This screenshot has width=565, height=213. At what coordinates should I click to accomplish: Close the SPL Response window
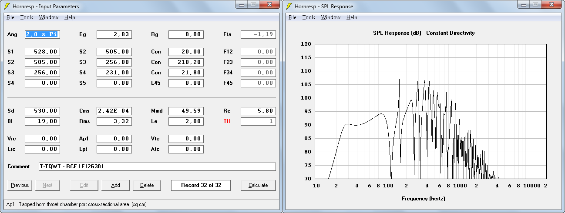click(x=552, y=4)
